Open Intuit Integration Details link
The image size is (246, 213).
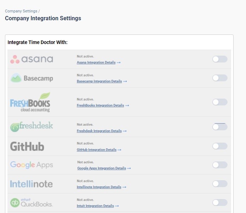tap(95, 206)
